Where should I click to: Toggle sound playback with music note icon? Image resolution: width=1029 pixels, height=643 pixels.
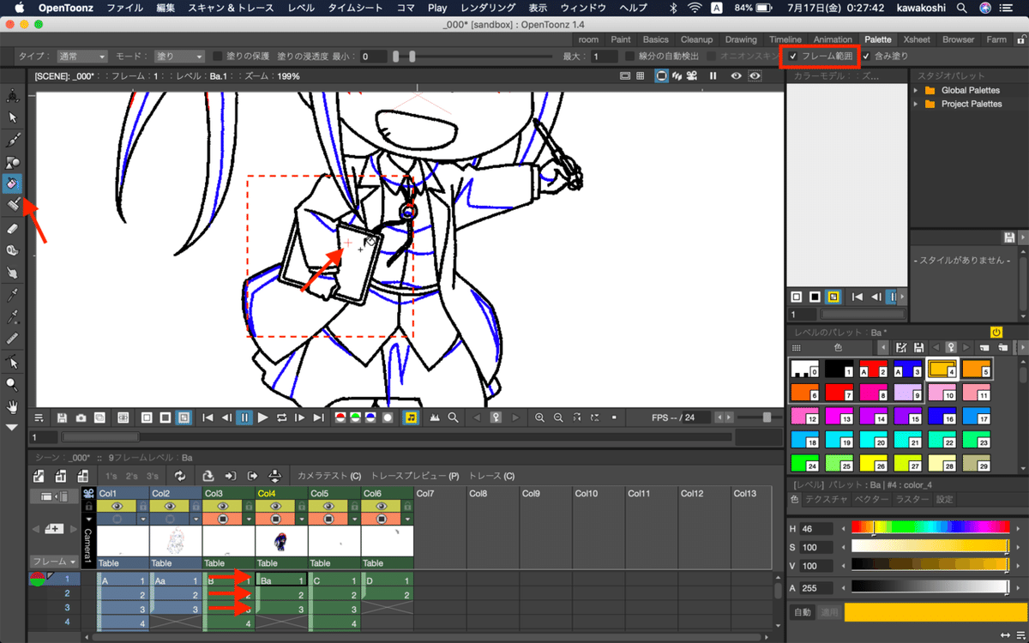[x=411, y=418]
